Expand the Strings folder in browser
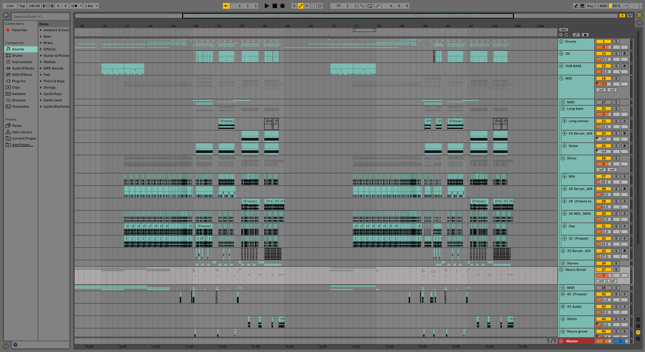The image size is (645, 352). click(41, 87)
